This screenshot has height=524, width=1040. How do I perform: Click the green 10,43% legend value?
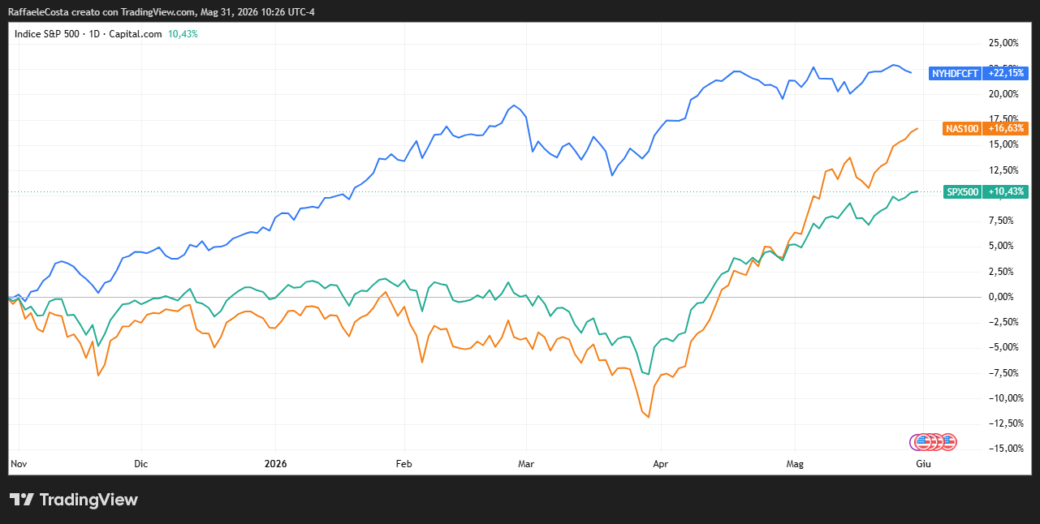click(x=183, y=34)
